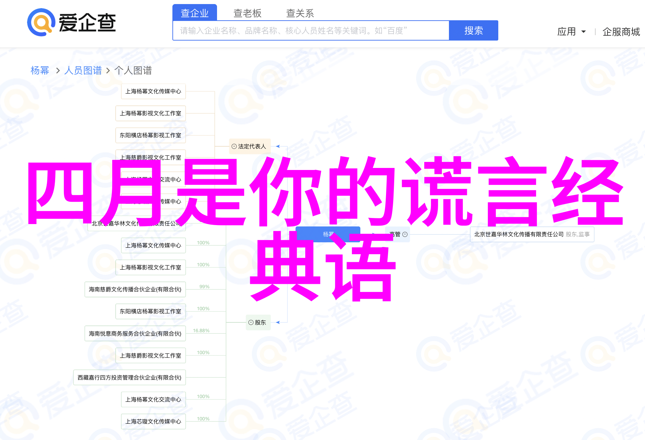This screenshot has height=440, width=645.
Task: Click the 爱企查 logo
Action: coord(72,23)
